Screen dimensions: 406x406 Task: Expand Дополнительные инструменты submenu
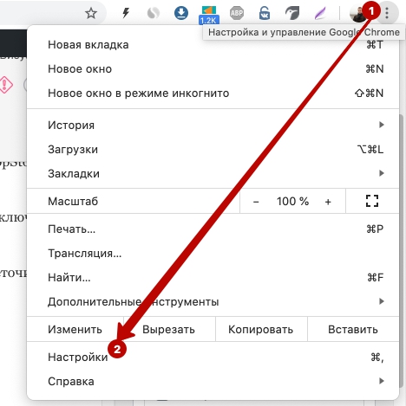tap(213, 301)
